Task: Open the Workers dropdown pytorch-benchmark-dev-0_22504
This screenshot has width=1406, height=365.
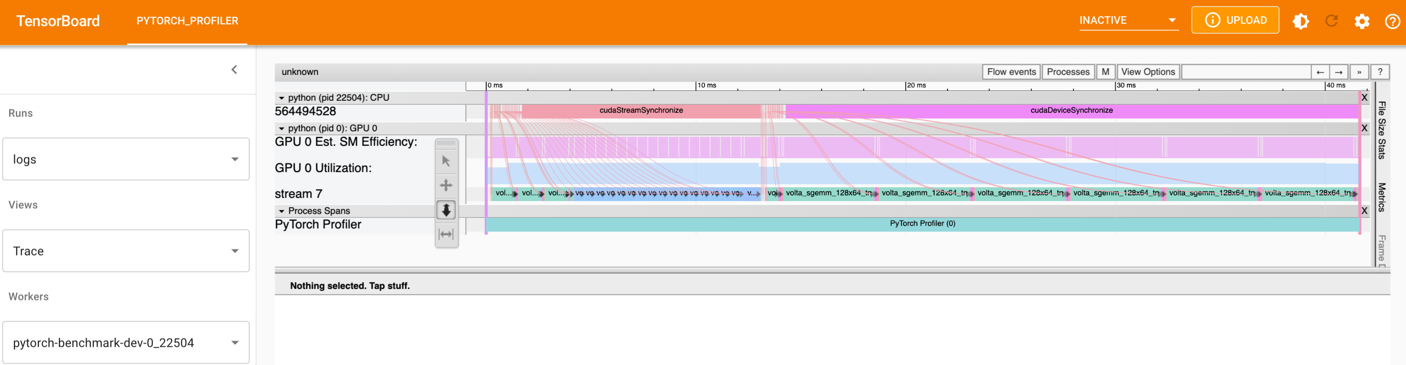Action: pyautogui.click(x=126, y=342)
